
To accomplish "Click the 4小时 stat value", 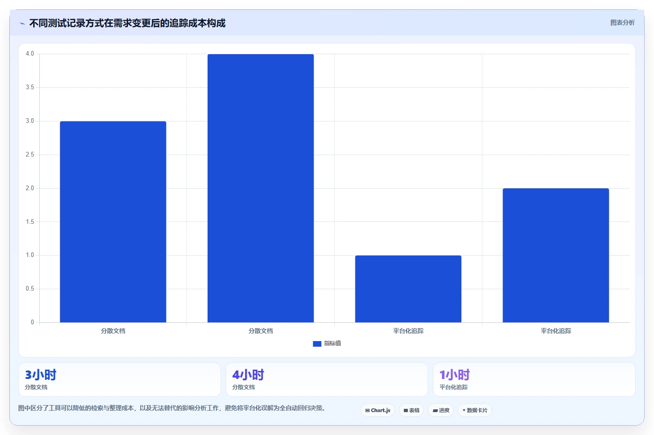I will 248,375.
